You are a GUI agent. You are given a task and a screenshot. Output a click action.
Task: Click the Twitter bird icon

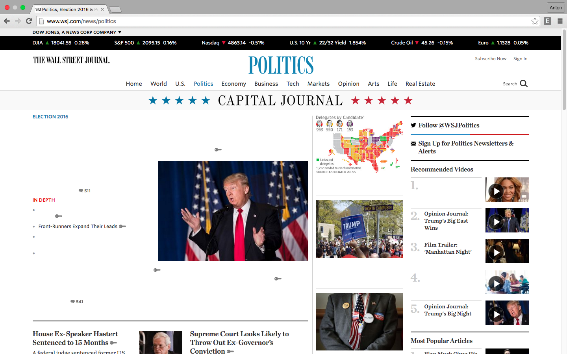point(413,125)
